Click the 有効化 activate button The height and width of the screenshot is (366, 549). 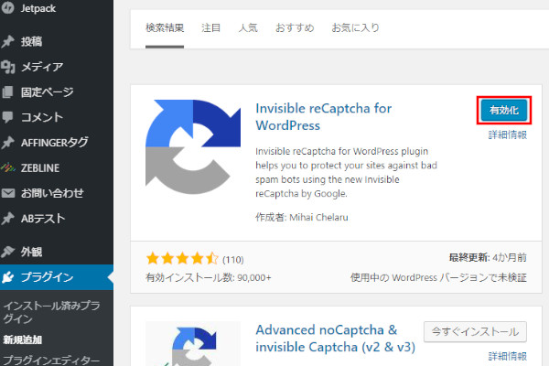(504, 111)
